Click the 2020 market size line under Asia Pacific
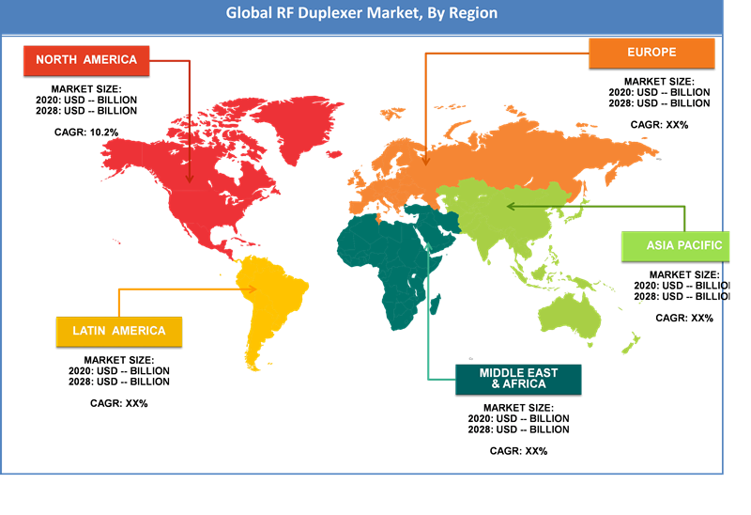 click(682, 286)
